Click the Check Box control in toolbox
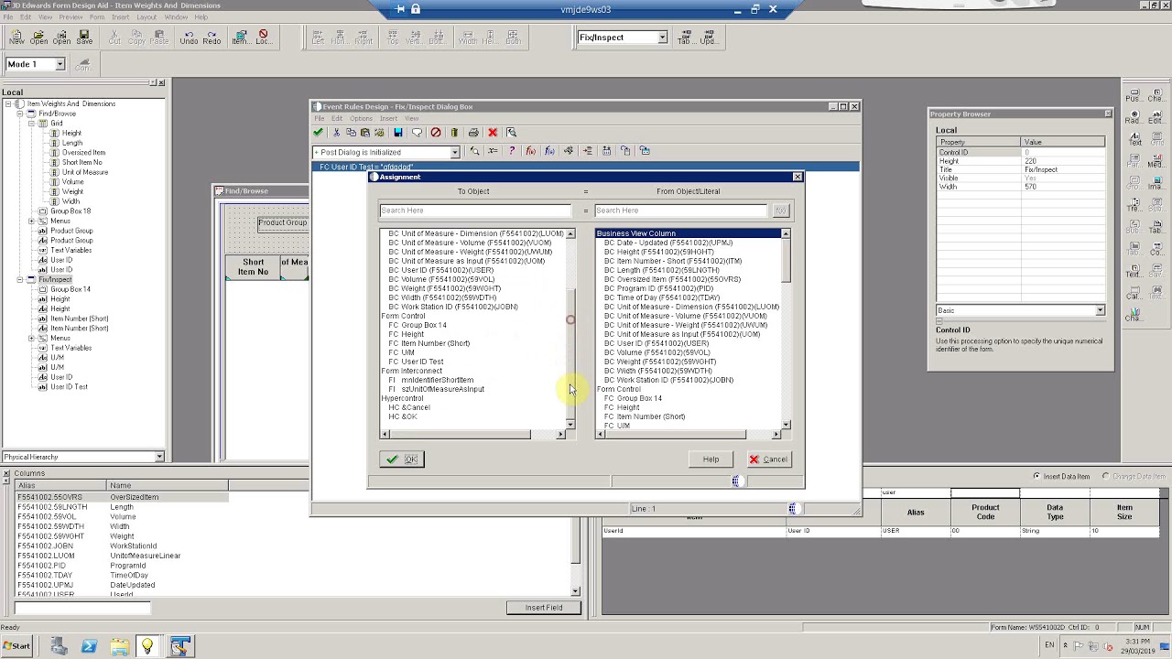 point(1157,96)
